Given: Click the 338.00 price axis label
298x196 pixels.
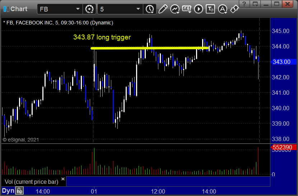Looking at the screenshot, I should click(x=280, y=139).
